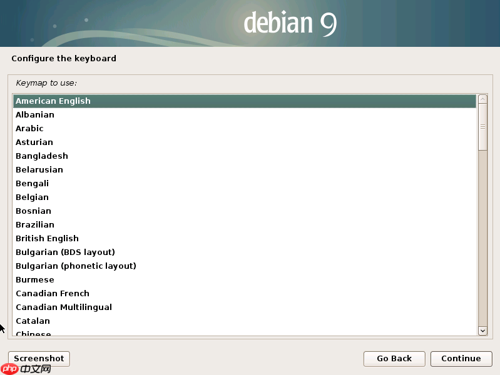The height and width of the screenshot is (375, 500).
Task: Pick Bulgarian (BDS layout) keymap
Action: click(245, 252)
